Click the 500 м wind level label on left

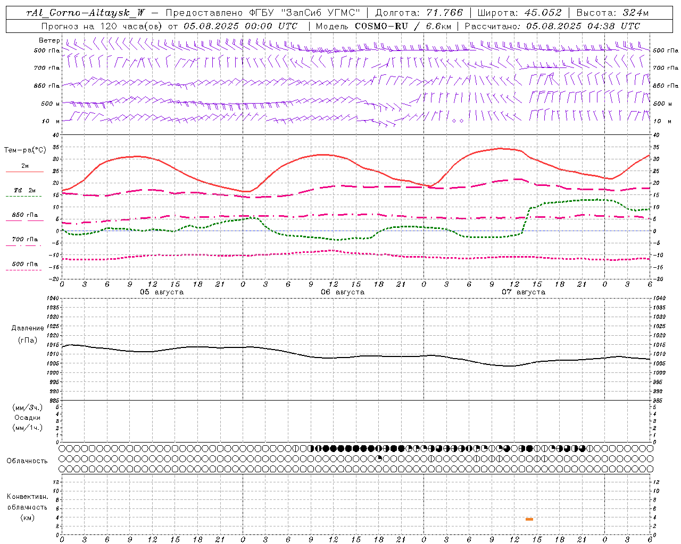click(51, 104)
